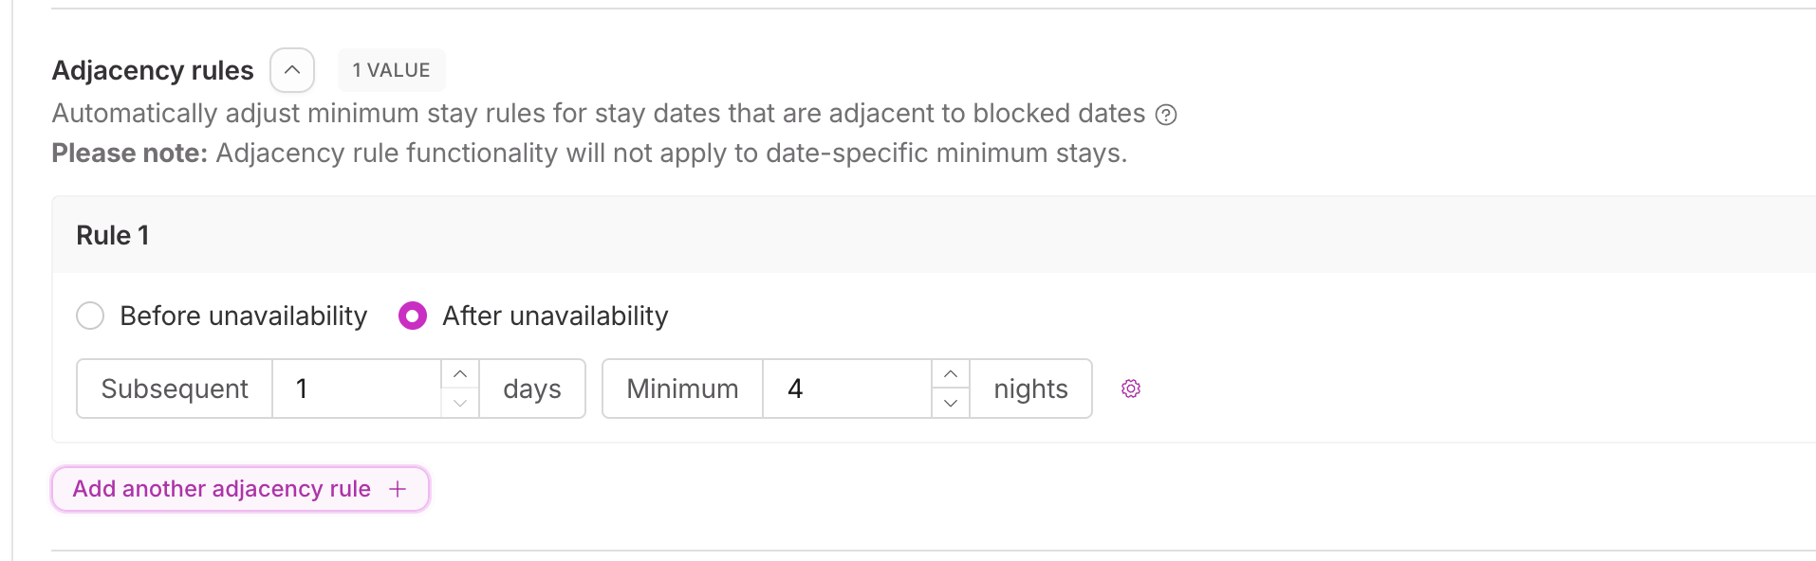
Task: Increase Minimum nights with the up arrow
Action: [951, 374]
